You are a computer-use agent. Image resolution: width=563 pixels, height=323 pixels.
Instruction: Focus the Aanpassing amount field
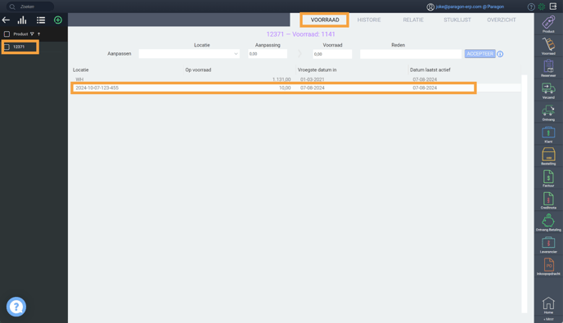pos(268,54)
